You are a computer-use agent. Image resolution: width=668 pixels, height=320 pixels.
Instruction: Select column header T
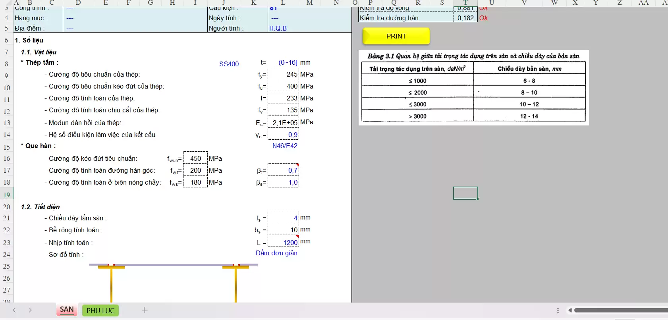[465, 3]
